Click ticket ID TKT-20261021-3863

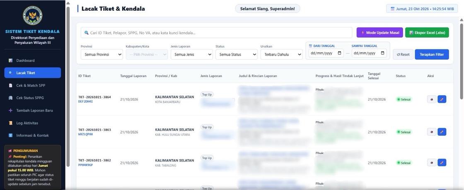(x=95, y=129)
